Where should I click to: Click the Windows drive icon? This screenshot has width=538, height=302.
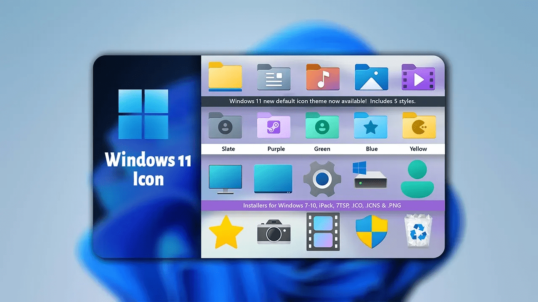point(370,176)
